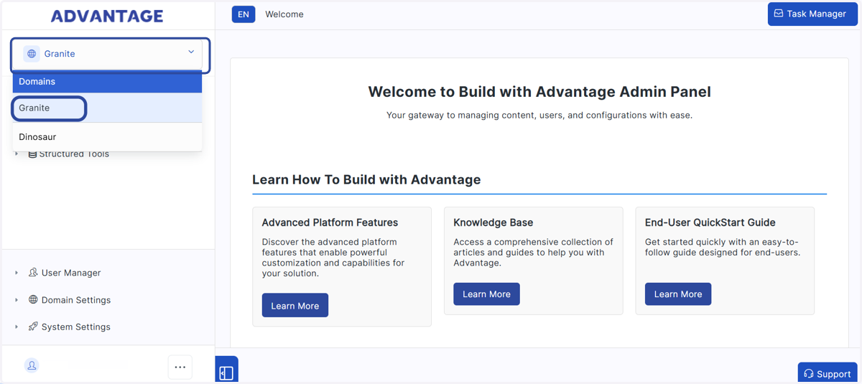
Task: Open Structured Tools in sidebar
Action: [74, 154]
